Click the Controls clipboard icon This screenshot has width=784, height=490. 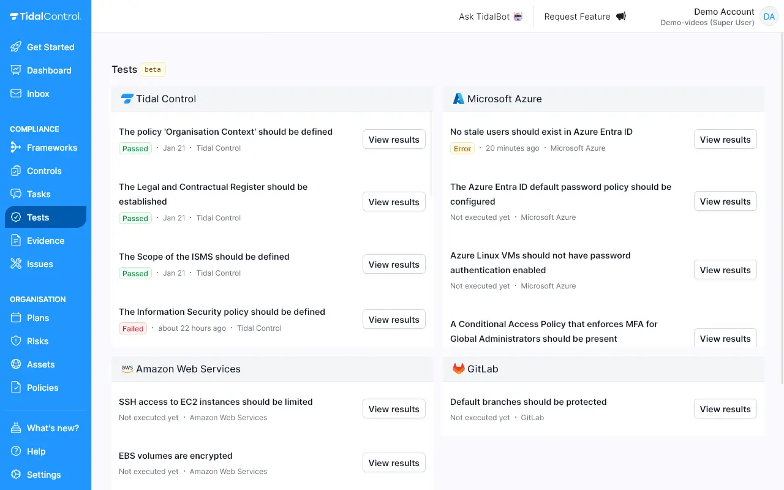click(x=16, y=171)
